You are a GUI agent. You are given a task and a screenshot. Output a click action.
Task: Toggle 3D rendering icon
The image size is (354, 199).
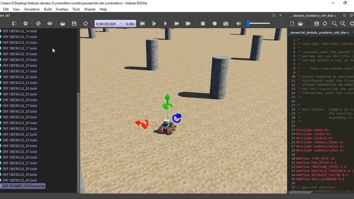203,23
